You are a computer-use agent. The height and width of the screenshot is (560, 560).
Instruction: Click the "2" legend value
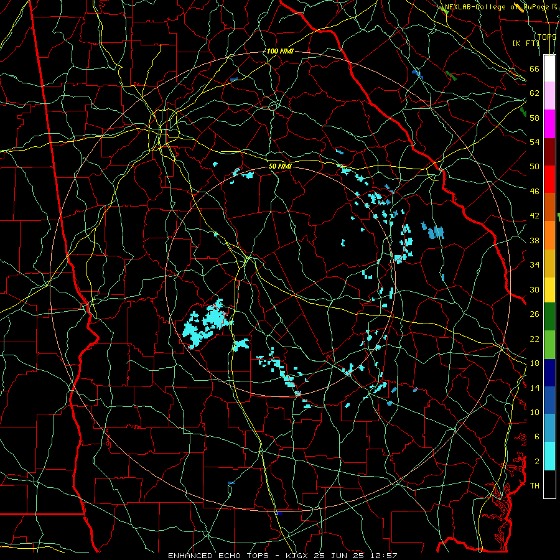537,462
